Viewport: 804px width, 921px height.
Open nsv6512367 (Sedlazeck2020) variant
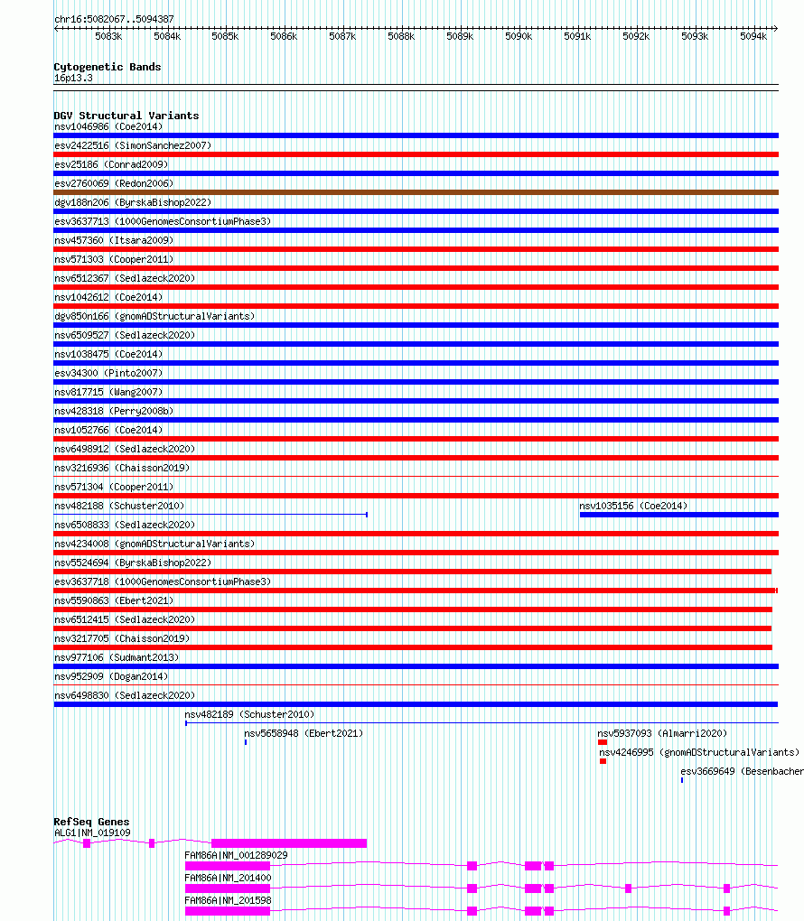(x=125, y=278)
